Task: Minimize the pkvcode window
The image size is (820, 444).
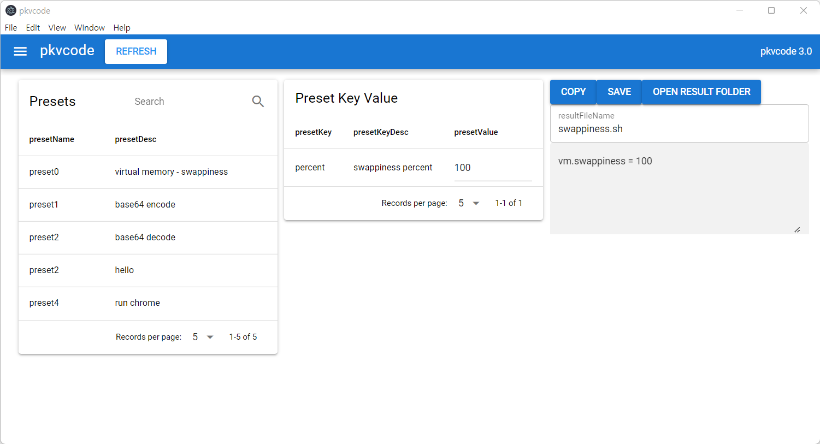Action: point(740,10)
